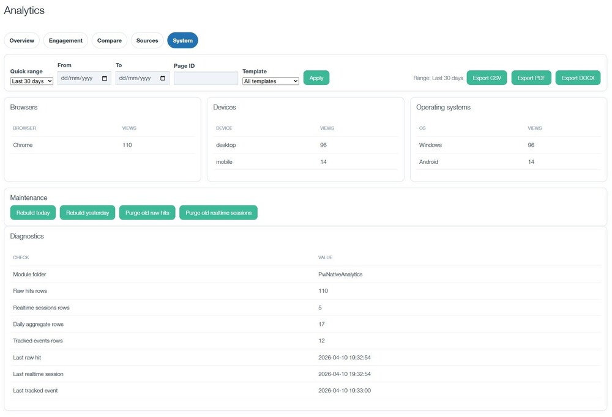Focus the Page ID input field

coord(206,78)
